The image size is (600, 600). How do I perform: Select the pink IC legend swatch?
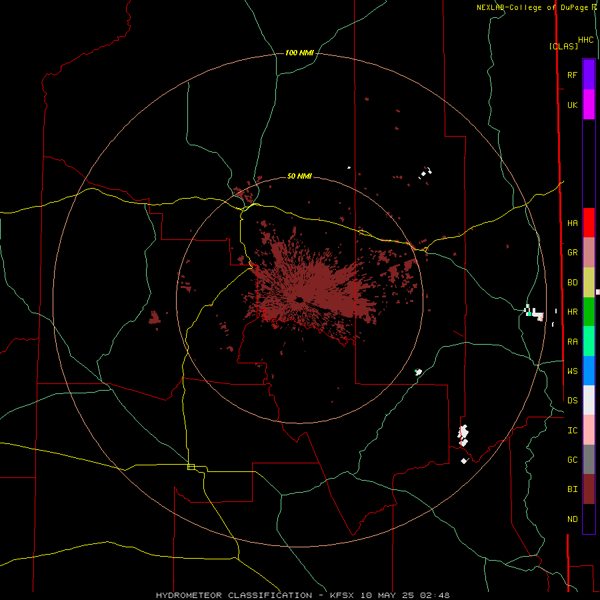tap(589, 430)
